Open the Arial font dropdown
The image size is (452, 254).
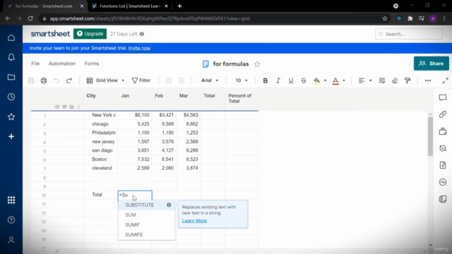210,80
